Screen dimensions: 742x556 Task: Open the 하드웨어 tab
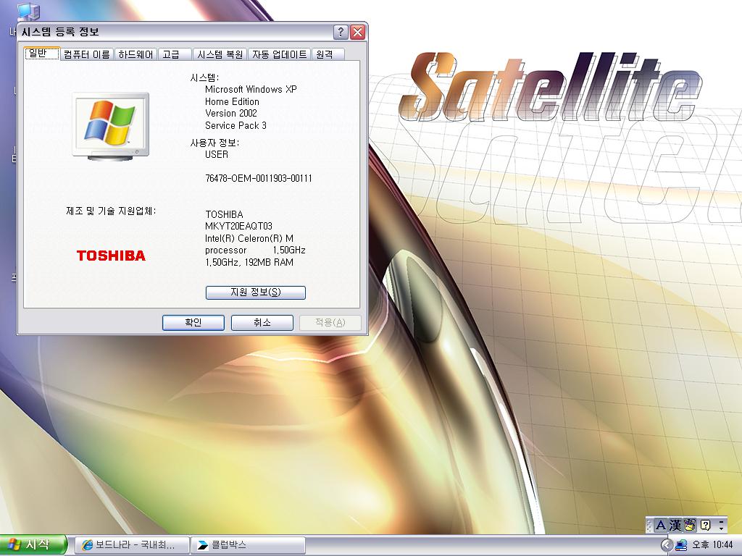pos(136,55)
